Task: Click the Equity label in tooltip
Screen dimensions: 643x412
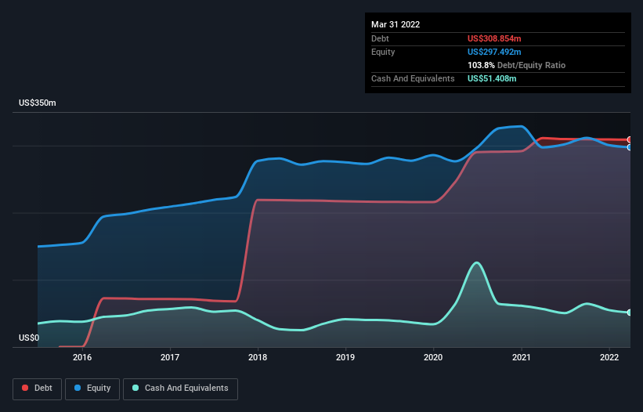Action: [383, 52]
